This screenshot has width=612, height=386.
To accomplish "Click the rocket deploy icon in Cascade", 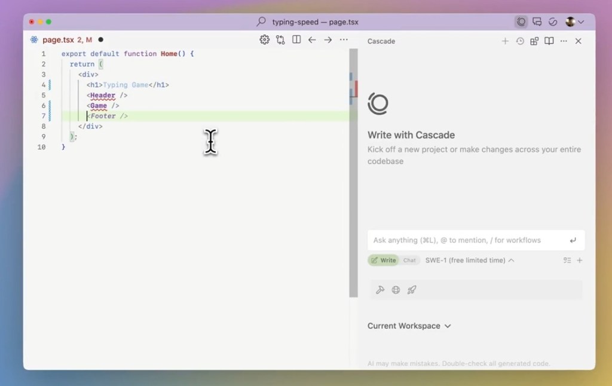I will tap(412, 290).
